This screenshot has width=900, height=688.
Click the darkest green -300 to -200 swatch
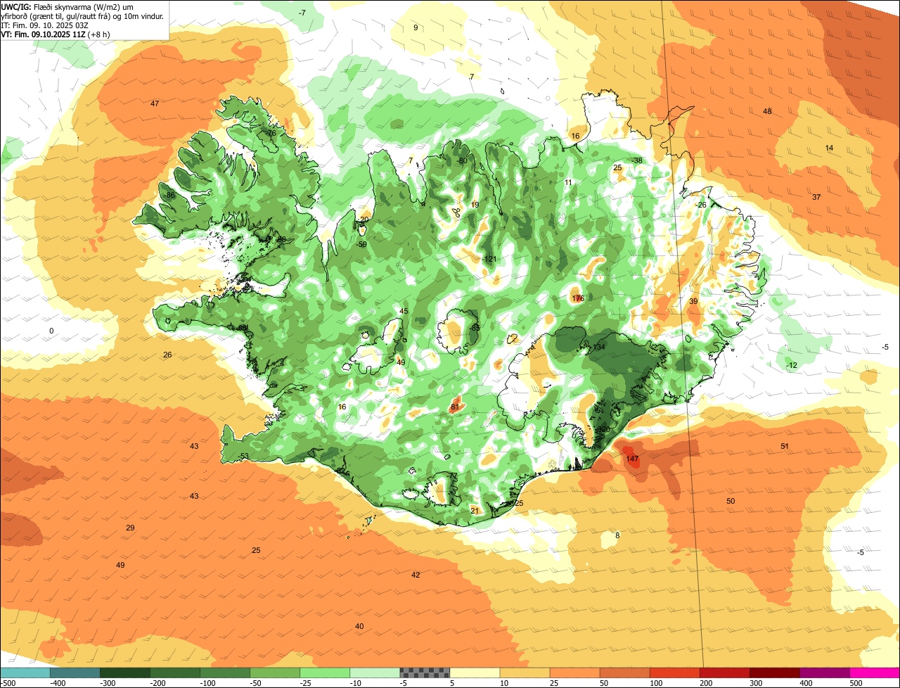[x=125, y=673]
